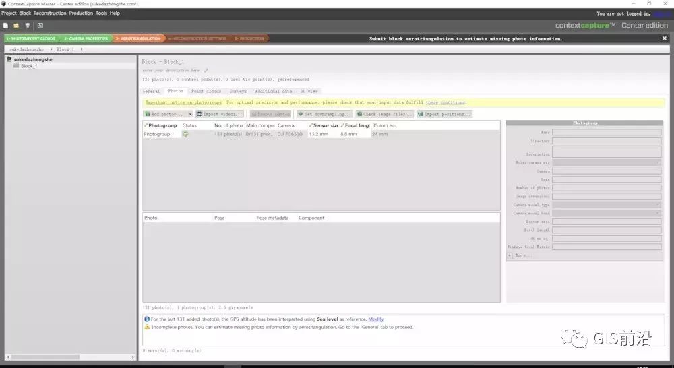The image size is (674, 368).
Task: Open the 3D view tab
Action: point(309,91)
